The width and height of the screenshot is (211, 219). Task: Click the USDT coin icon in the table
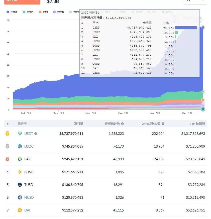point(20,134)
